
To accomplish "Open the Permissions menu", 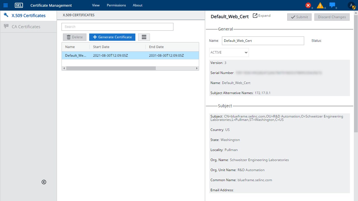I will [x=116, y=5].
